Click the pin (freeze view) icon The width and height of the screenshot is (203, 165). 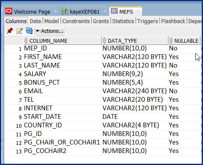point(10,31)
